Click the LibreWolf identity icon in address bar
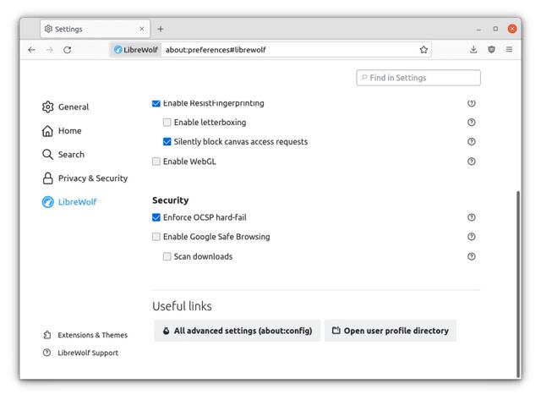 click(x=136, y=50)
